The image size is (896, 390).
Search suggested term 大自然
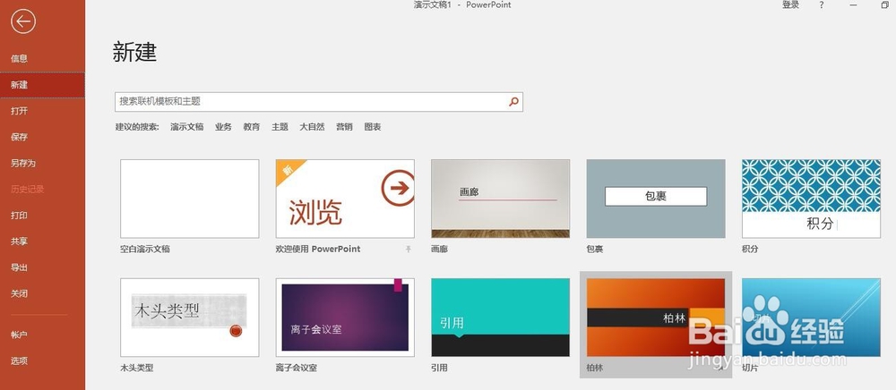[312, 127]
